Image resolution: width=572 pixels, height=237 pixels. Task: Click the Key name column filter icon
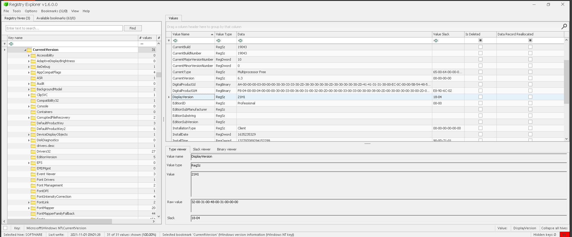coord(11,44)
